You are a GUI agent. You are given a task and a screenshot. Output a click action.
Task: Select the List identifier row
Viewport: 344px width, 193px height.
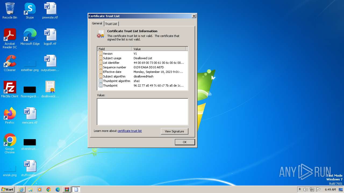[x=142, y=63]
